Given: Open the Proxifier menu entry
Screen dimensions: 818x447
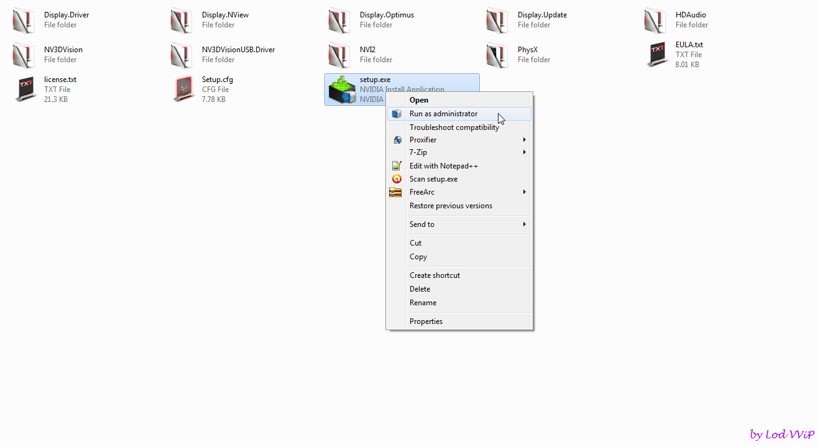Looking at the screenshot, I should [459, 140].
